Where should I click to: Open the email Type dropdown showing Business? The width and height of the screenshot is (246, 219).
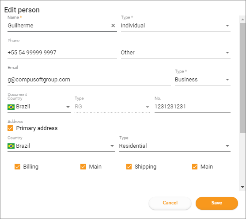tap(203, 80)
